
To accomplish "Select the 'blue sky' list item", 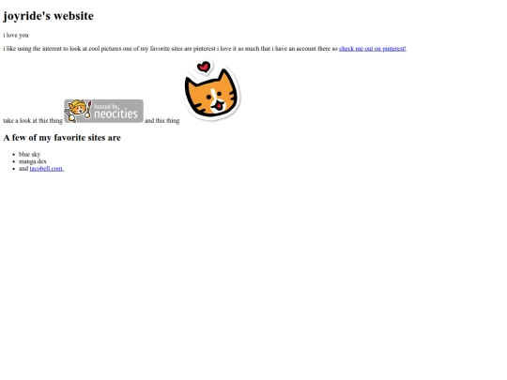I will click(x=29, y=154).
